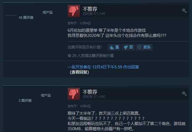Viewport: 192px width, 132px height.
Task: Click 不推荐 title of first review
Action: point(90,9)
